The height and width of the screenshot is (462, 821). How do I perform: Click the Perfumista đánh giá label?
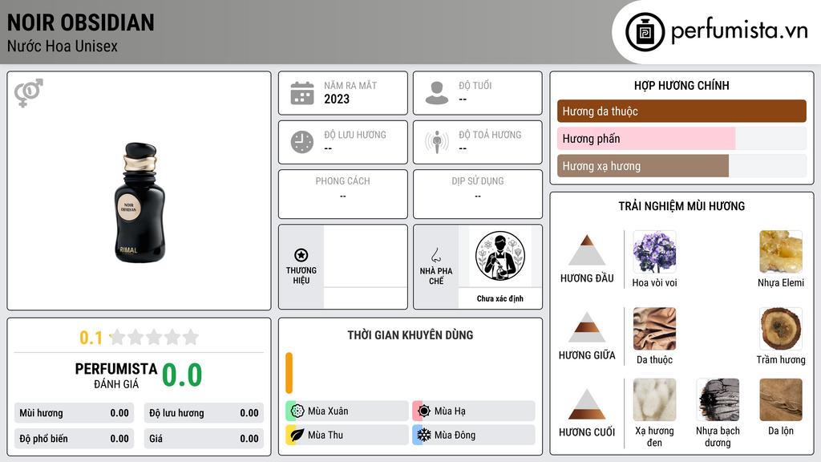[116, 375]
